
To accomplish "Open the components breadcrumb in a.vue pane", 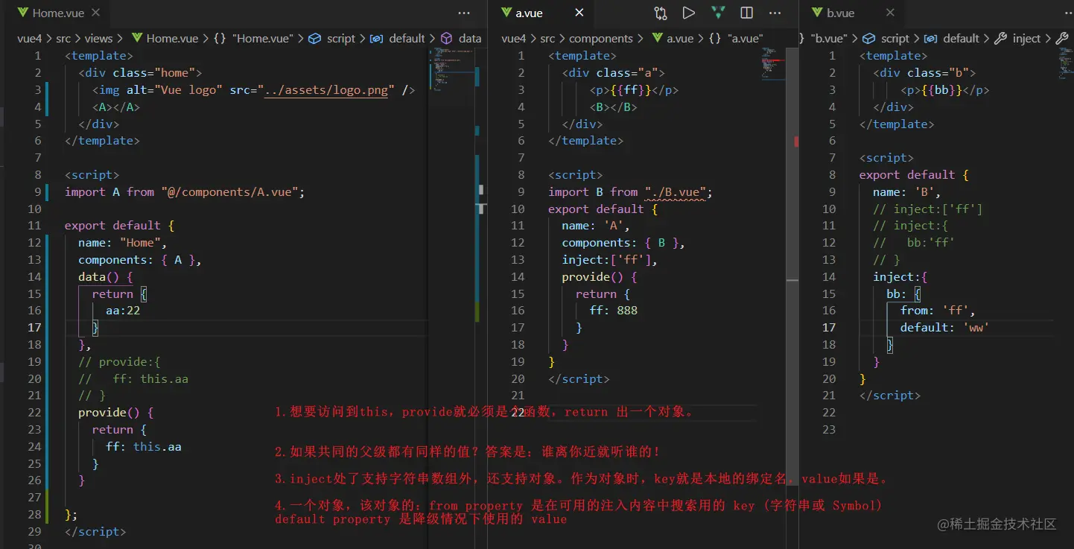I will pos(600,39).
